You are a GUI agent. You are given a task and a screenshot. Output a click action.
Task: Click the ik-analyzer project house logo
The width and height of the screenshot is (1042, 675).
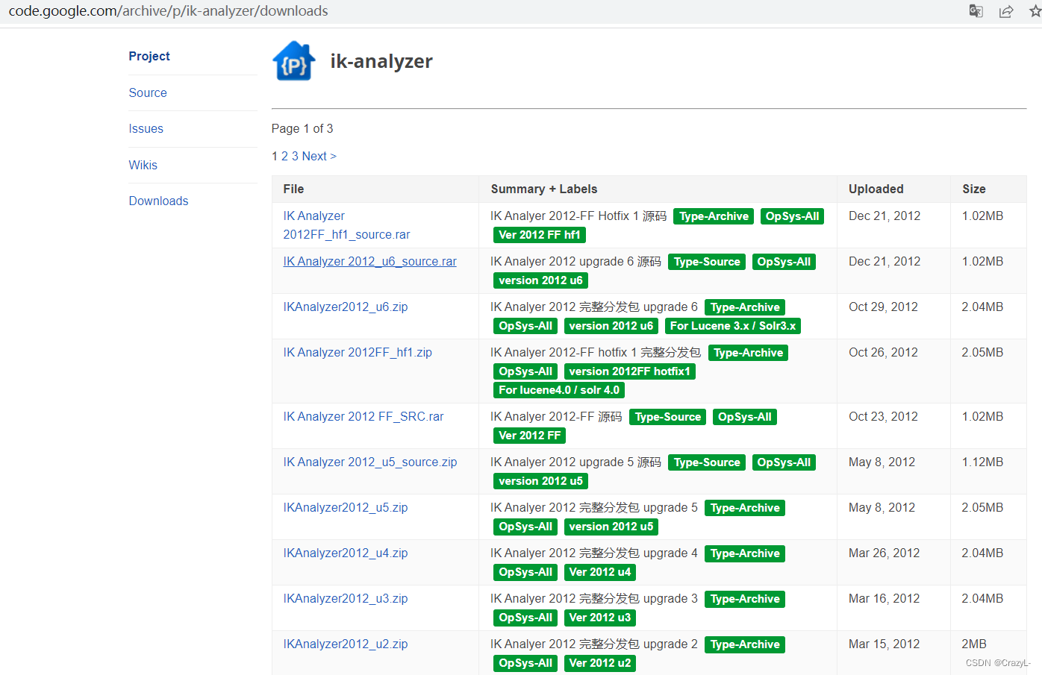click(294, 61)
